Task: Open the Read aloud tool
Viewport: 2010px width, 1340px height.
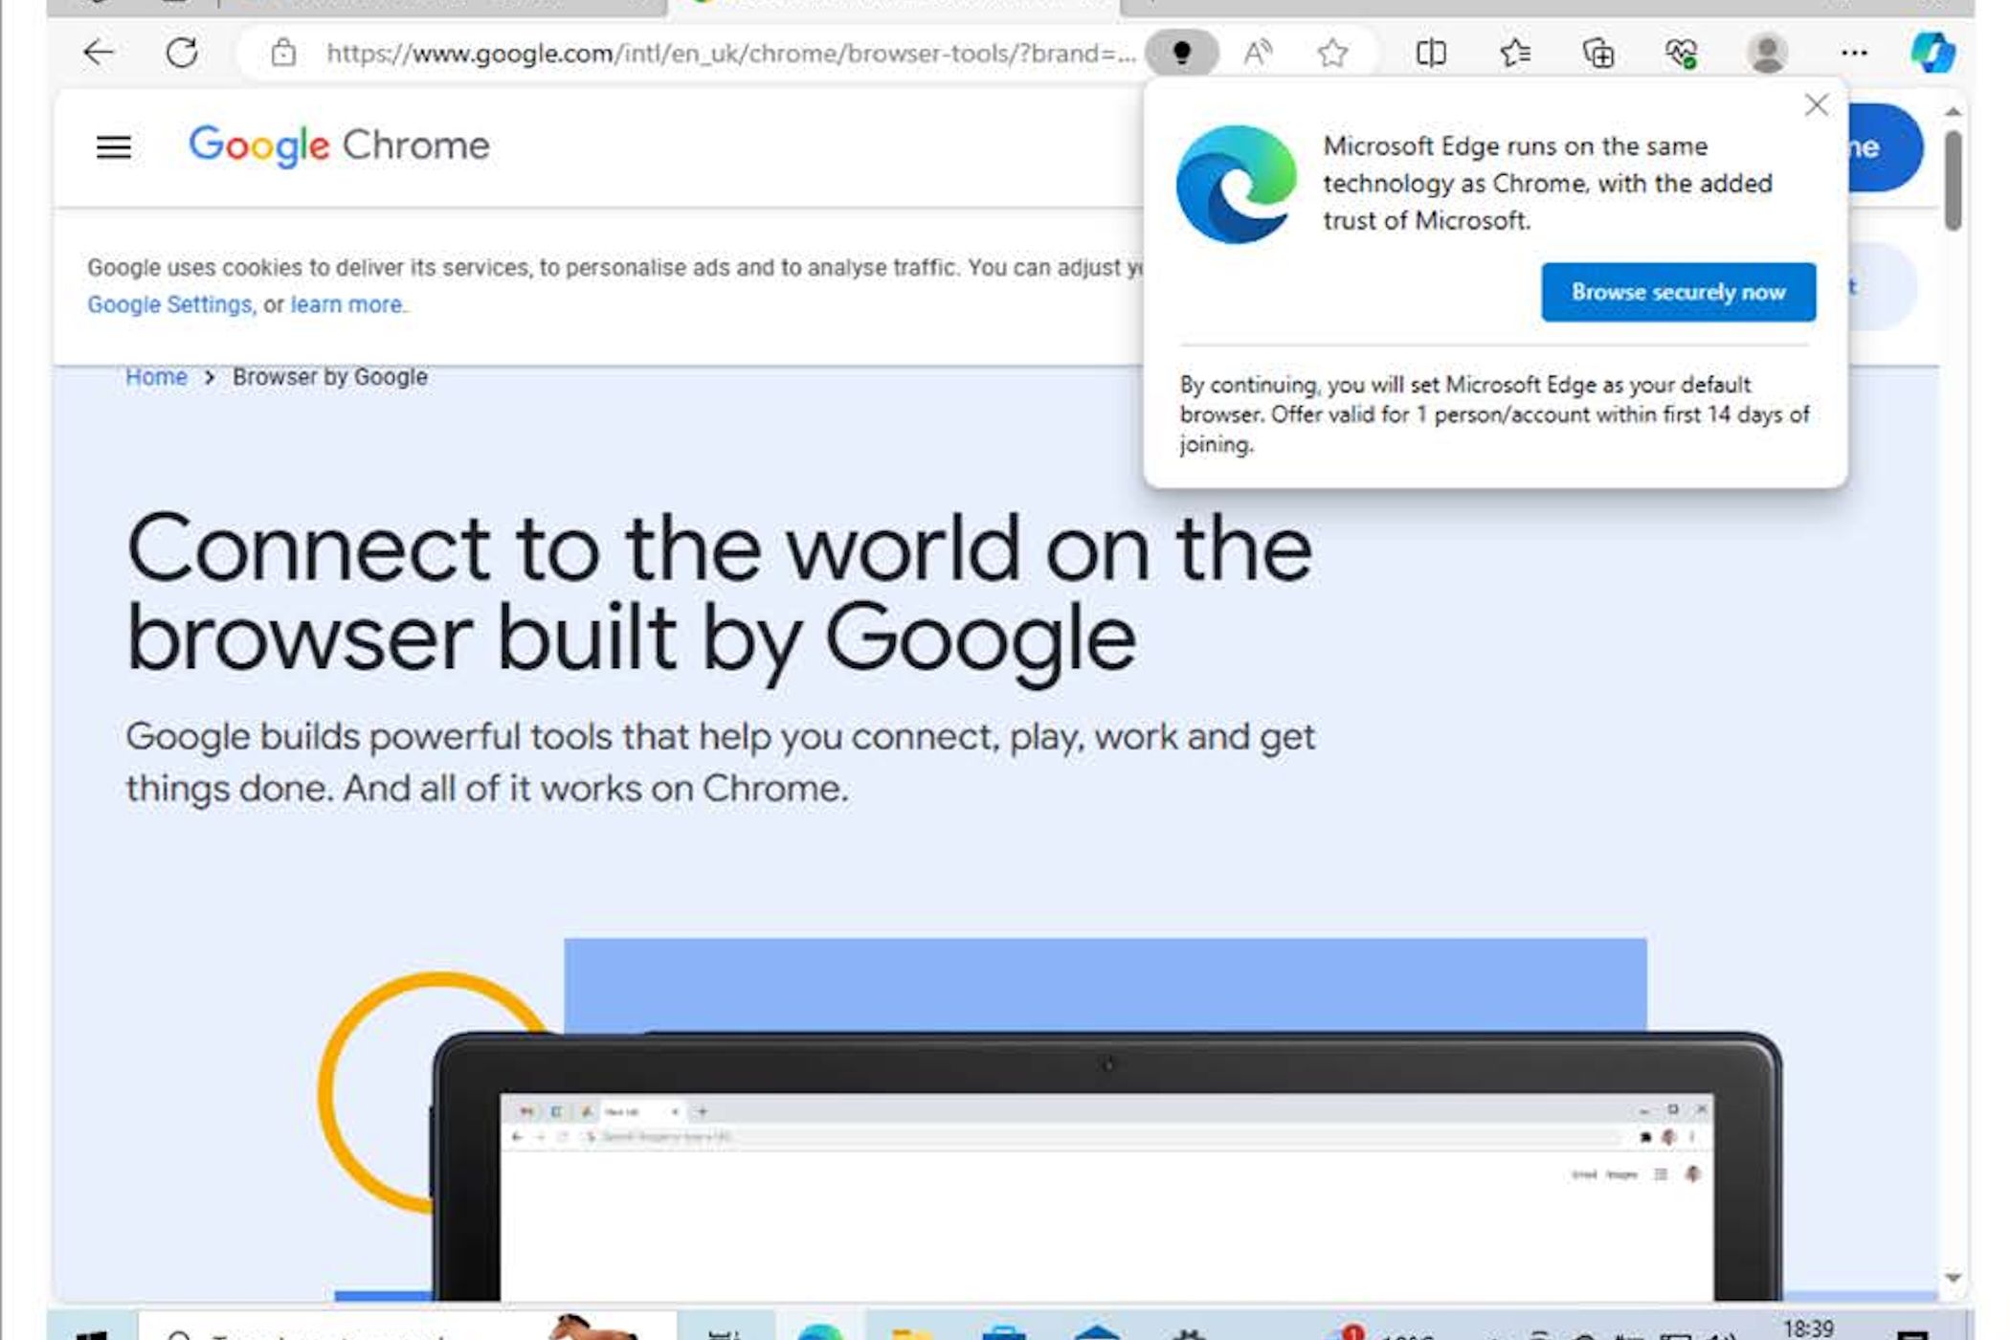Action: point(1258,53)
